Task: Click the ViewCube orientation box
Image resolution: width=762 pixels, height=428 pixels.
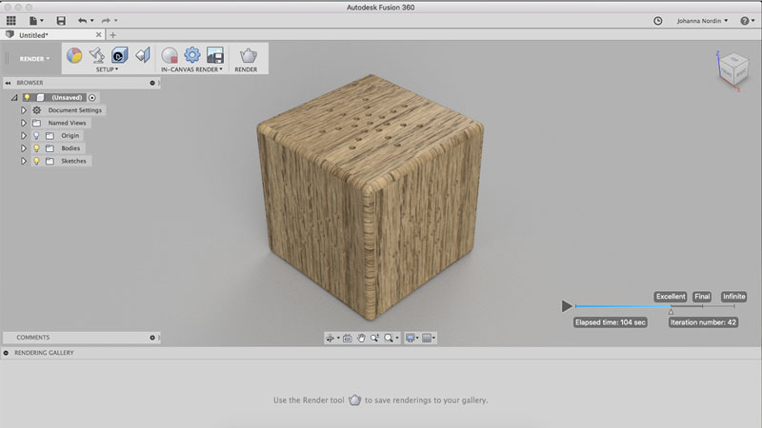Action: pos(732,69)
